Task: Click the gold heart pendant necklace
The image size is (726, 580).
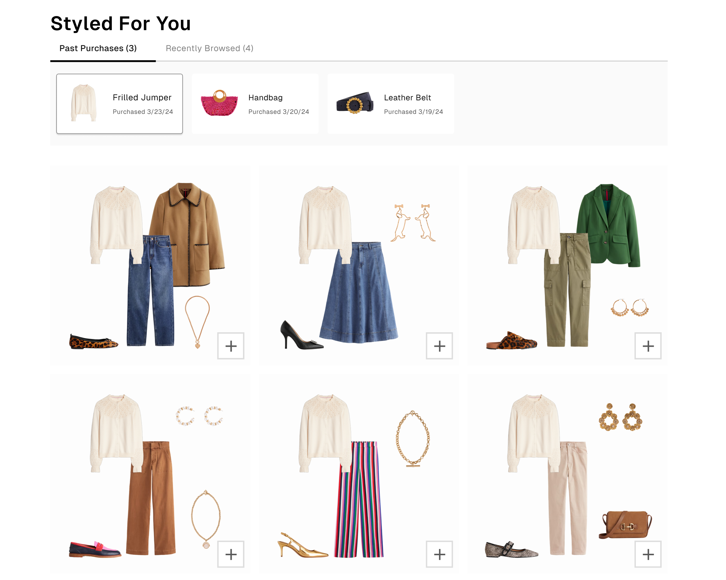Action: [x=197, y=322]
